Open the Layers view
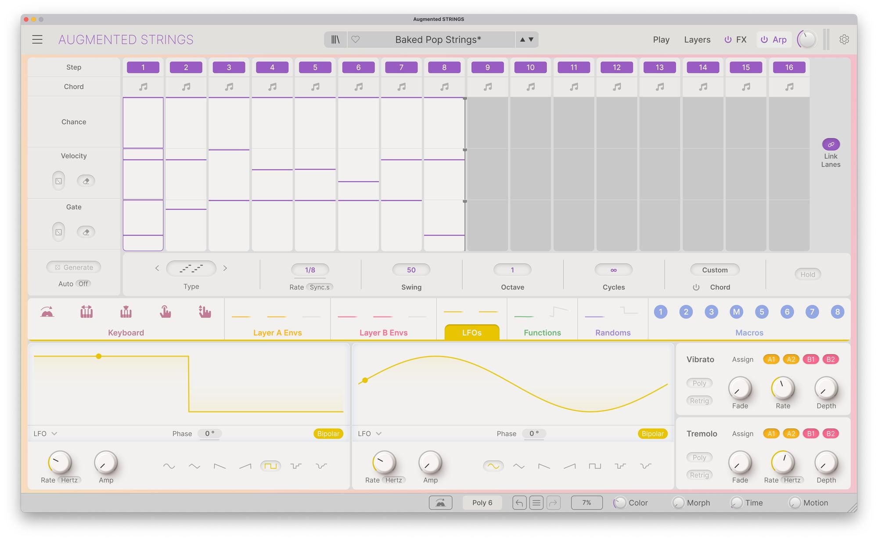The width and height of the screenshot is (878, 540). (697, 40)
